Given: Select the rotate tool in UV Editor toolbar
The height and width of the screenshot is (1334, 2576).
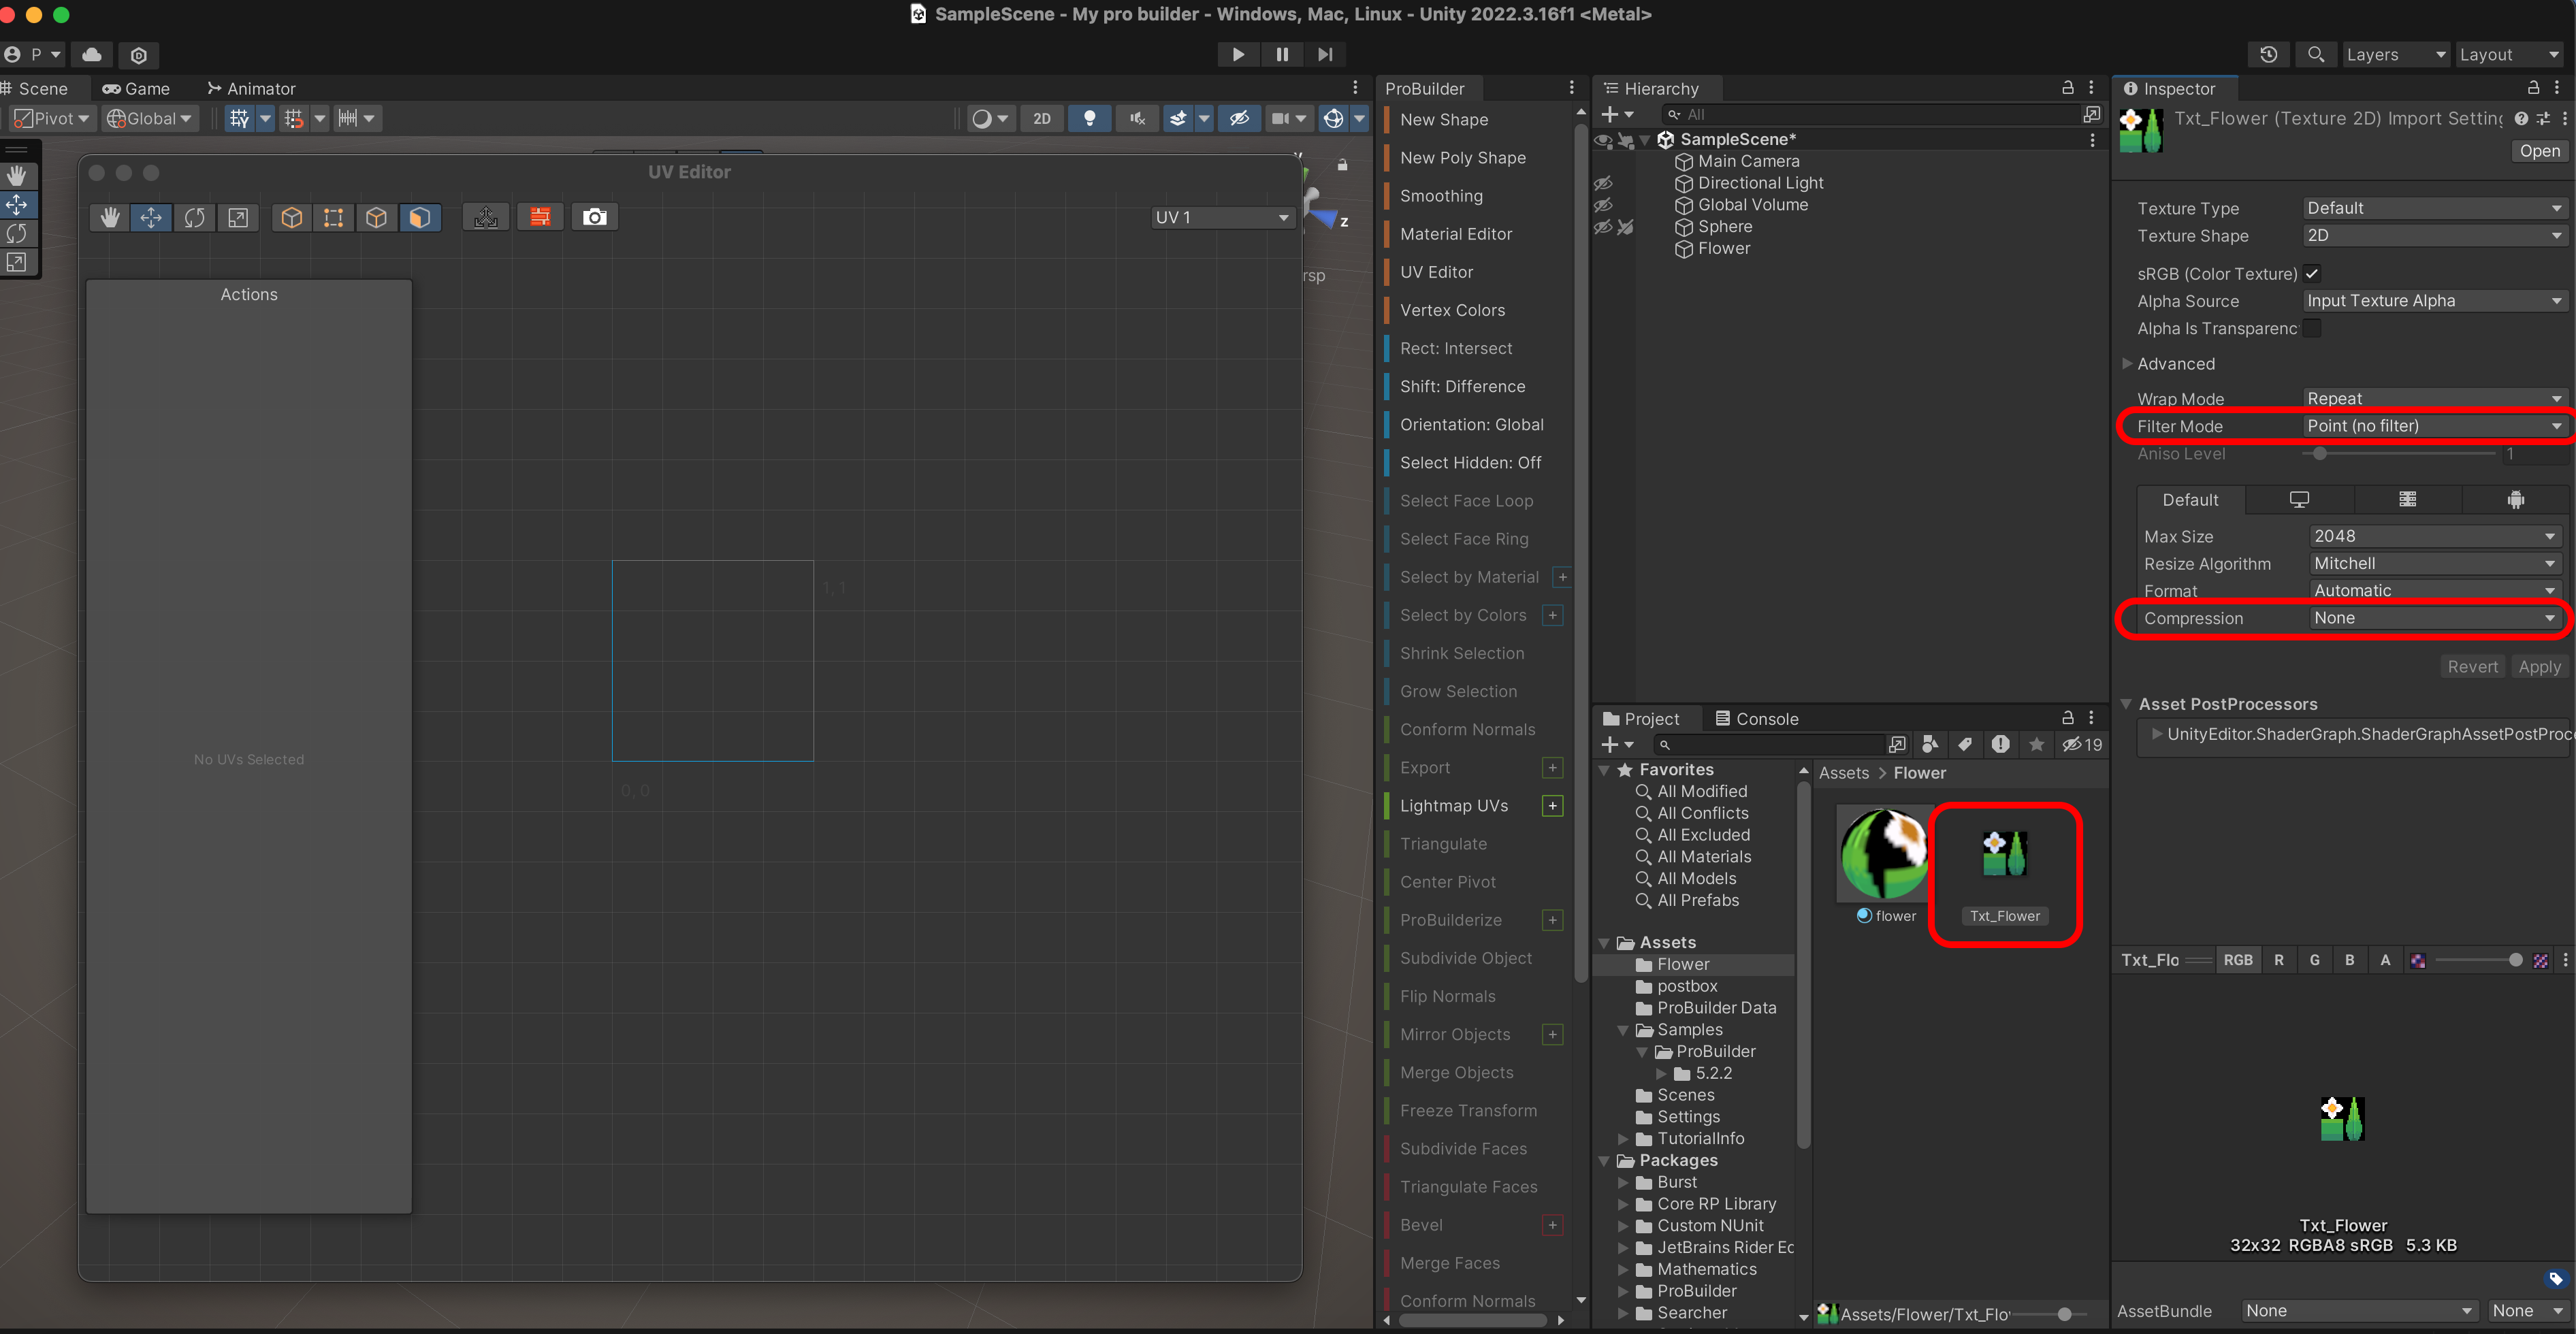Looking at the screenshot, I should pyautogui.click(x=194, y=217).
